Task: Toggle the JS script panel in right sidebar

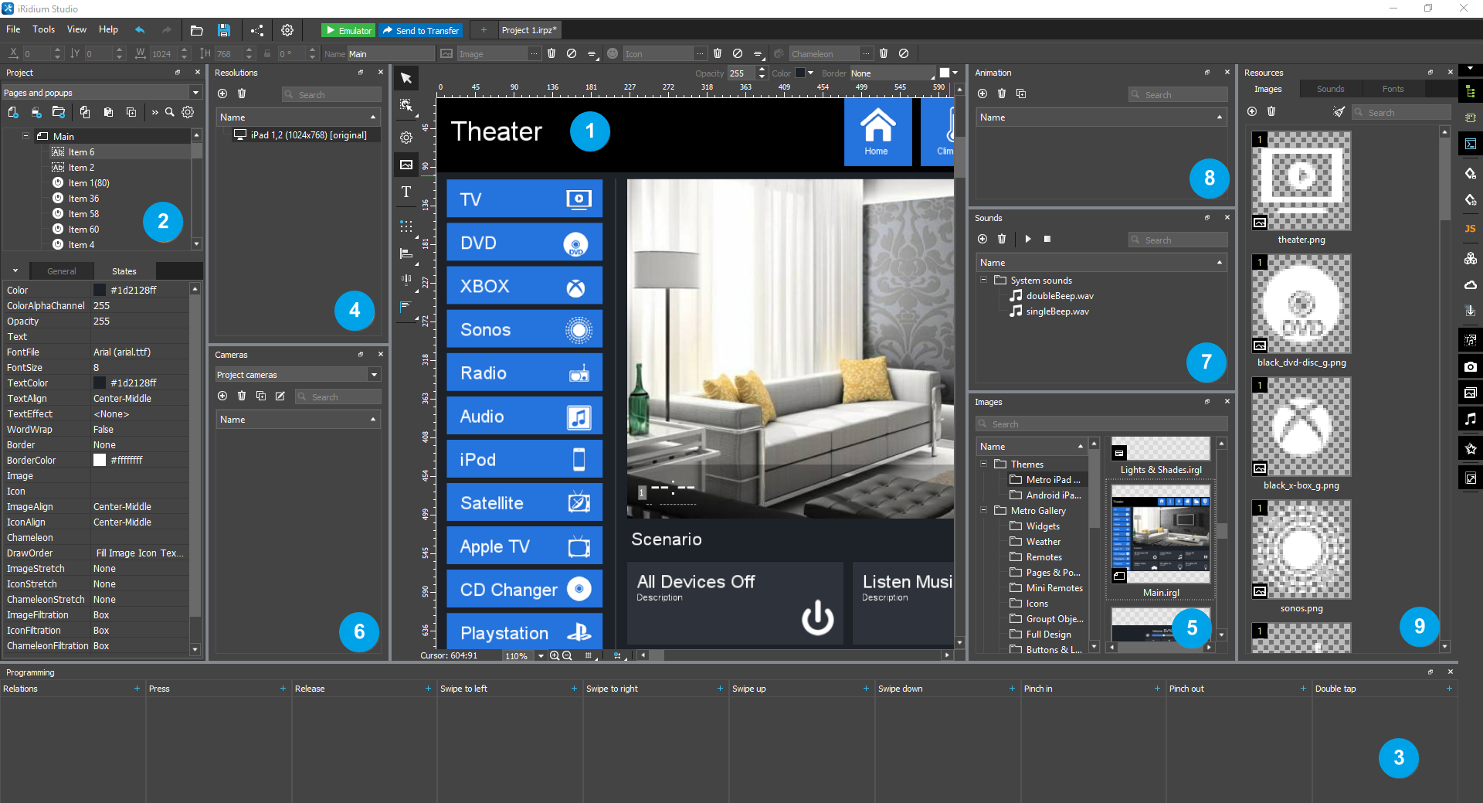Action: [1470, 229]
